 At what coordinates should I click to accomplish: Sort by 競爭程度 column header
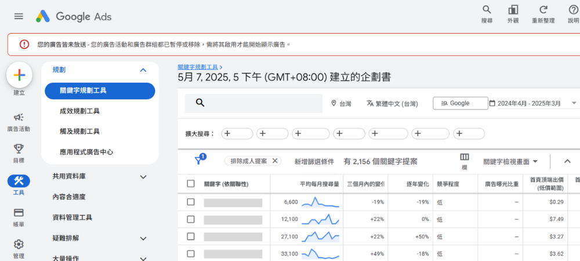click(x=448, y=184)
